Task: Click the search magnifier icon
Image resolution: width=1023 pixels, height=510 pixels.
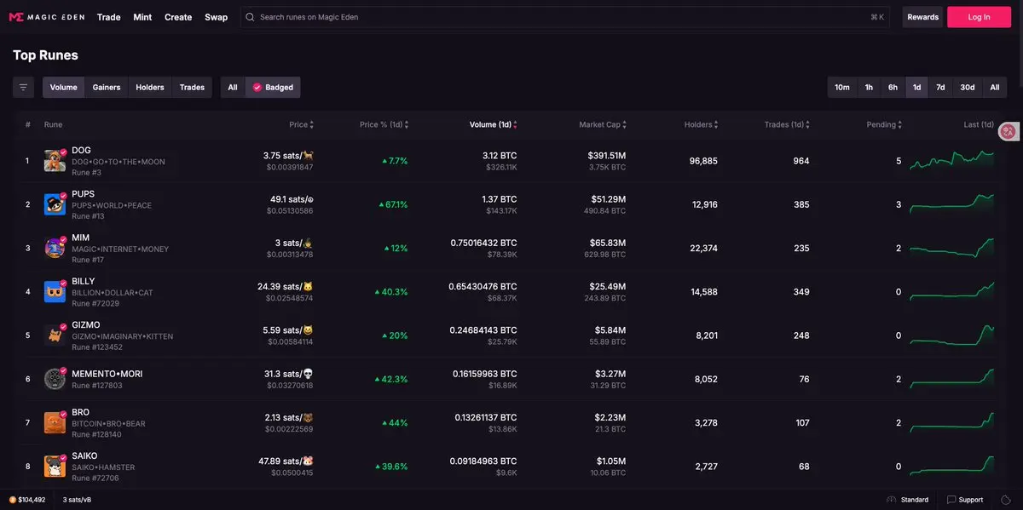Action: [250, 17]
